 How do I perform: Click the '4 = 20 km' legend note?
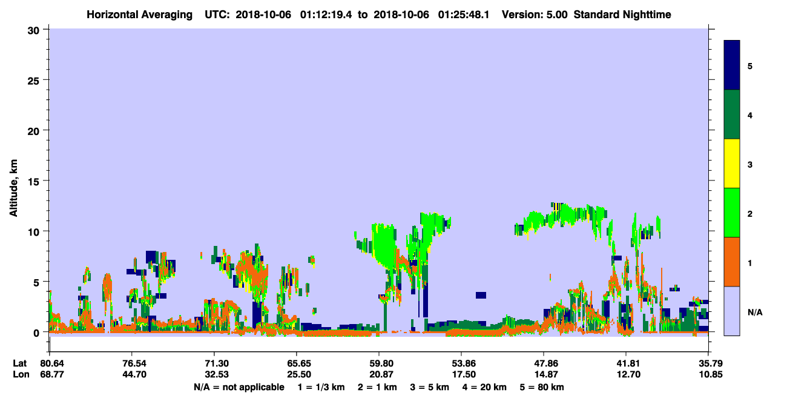pyautogui.click(x=485, y=387)
